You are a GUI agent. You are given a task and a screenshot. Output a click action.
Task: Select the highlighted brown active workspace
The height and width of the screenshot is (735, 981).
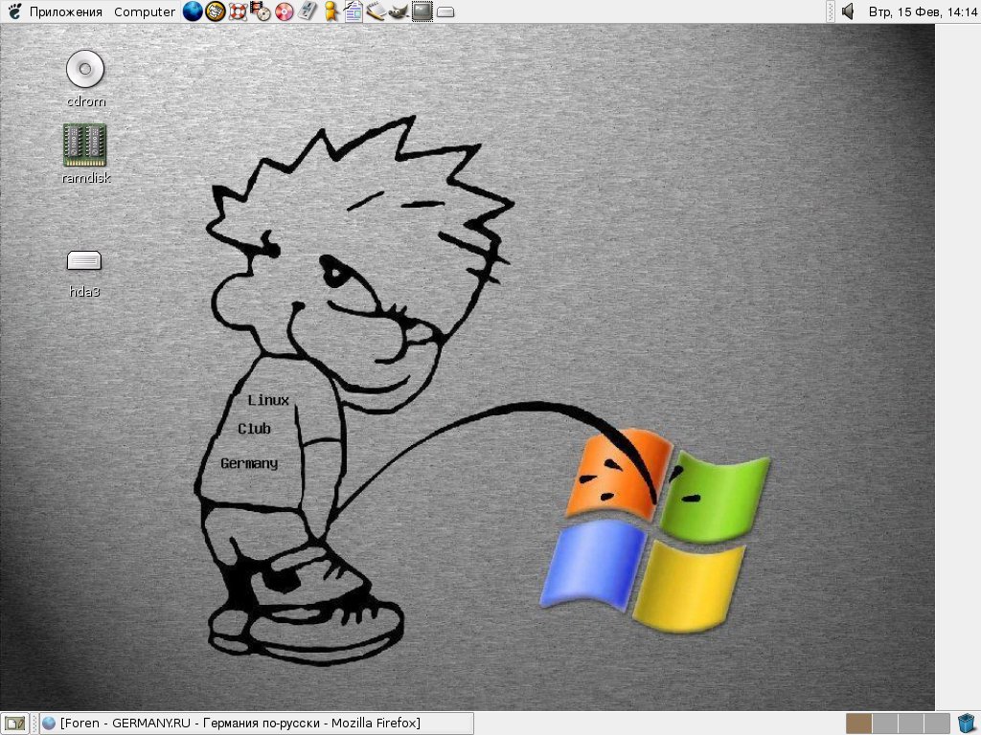859,724
